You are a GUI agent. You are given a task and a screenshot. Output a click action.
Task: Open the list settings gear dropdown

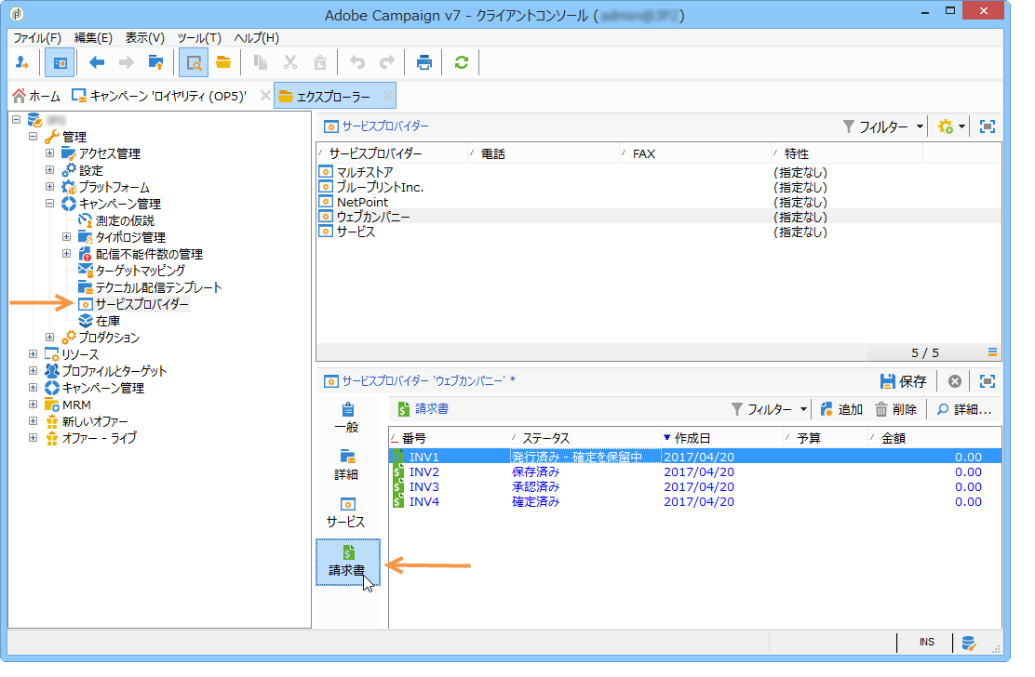click(x=951, y=126)
